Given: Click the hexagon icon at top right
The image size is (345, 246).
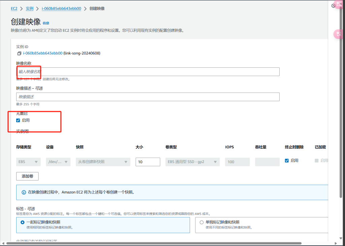Looking at the screenshot, I should (x=333, y=6).
